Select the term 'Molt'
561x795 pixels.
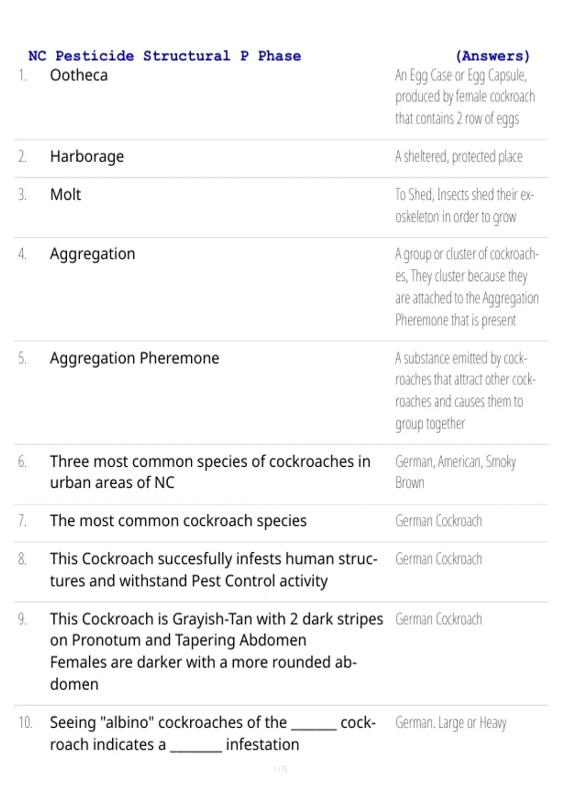[65, 195]
